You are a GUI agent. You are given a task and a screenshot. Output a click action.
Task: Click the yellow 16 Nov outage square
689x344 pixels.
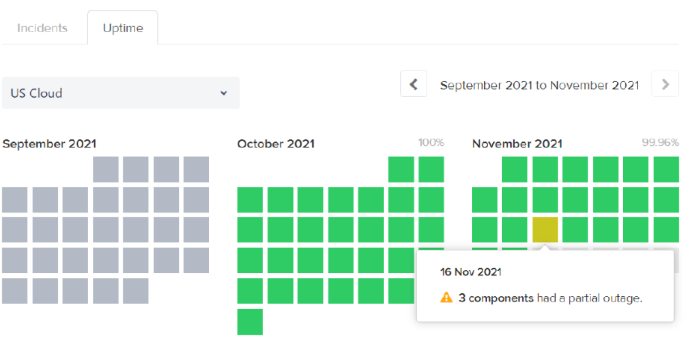[x=545, y=229]
